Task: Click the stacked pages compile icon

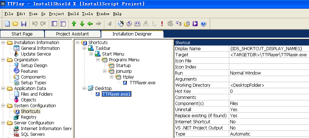Action: coord(129,24)
